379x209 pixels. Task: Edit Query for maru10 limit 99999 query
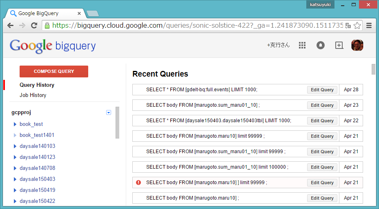tap(322, 136)
